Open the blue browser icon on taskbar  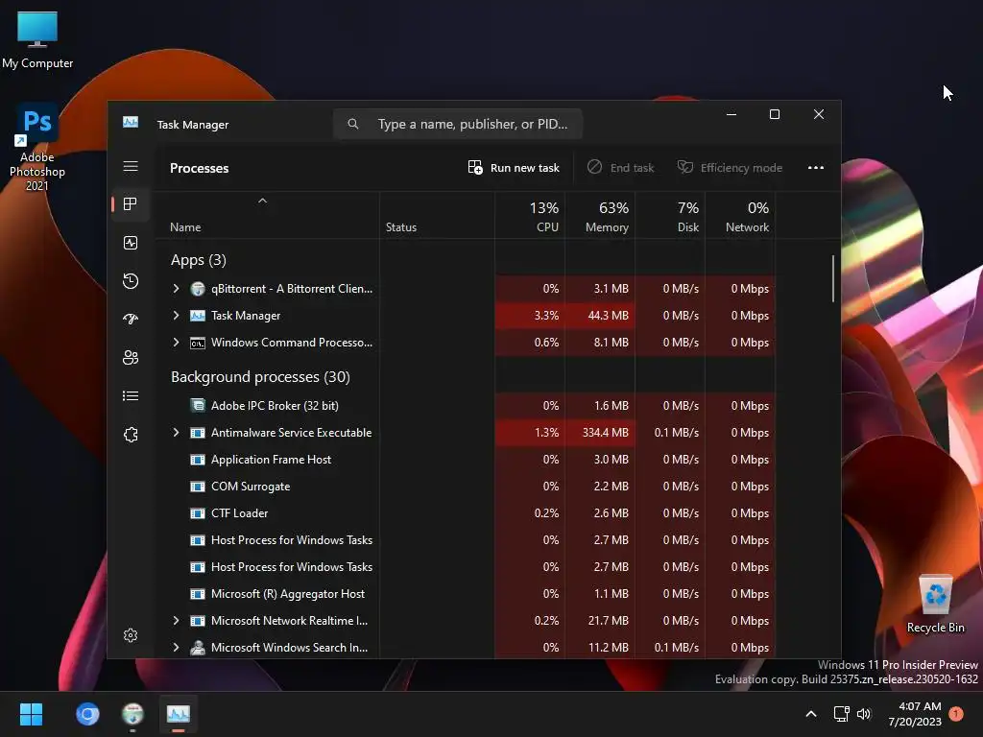[x=87, y=714]
